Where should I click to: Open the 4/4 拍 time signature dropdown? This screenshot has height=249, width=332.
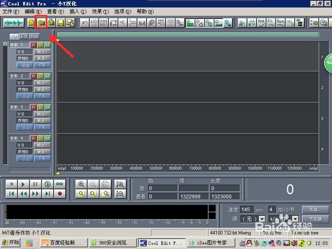coord(295,219)
